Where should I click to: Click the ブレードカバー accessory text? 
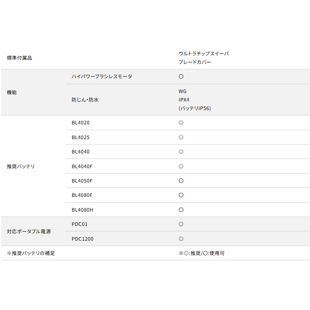(x=195, y=62)
